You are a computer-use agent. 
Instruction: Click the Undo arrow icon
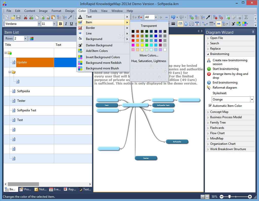(173, 17)
